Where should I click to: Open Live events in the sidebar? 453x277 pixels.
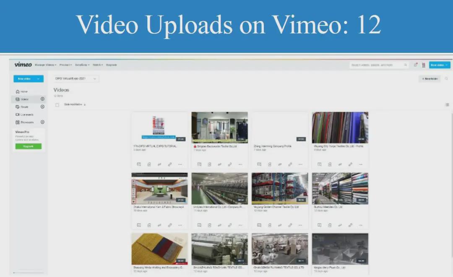tap(24, 115)
